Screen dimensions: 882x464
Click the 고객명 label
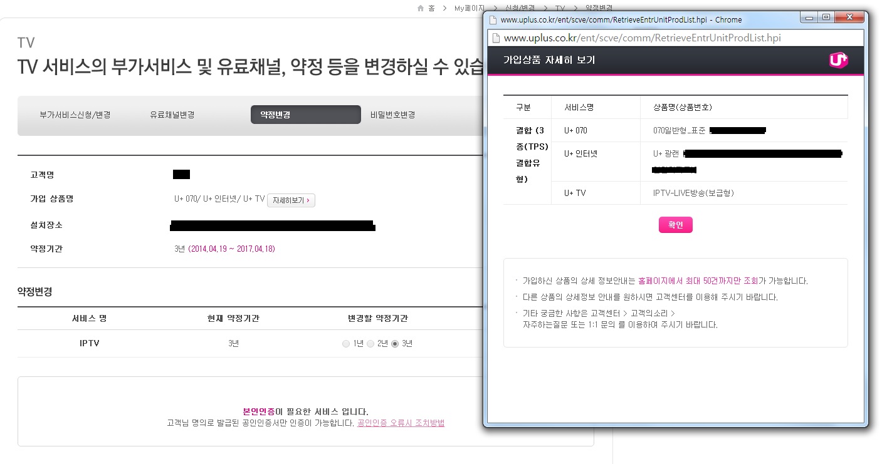click(x=42, y=175)
